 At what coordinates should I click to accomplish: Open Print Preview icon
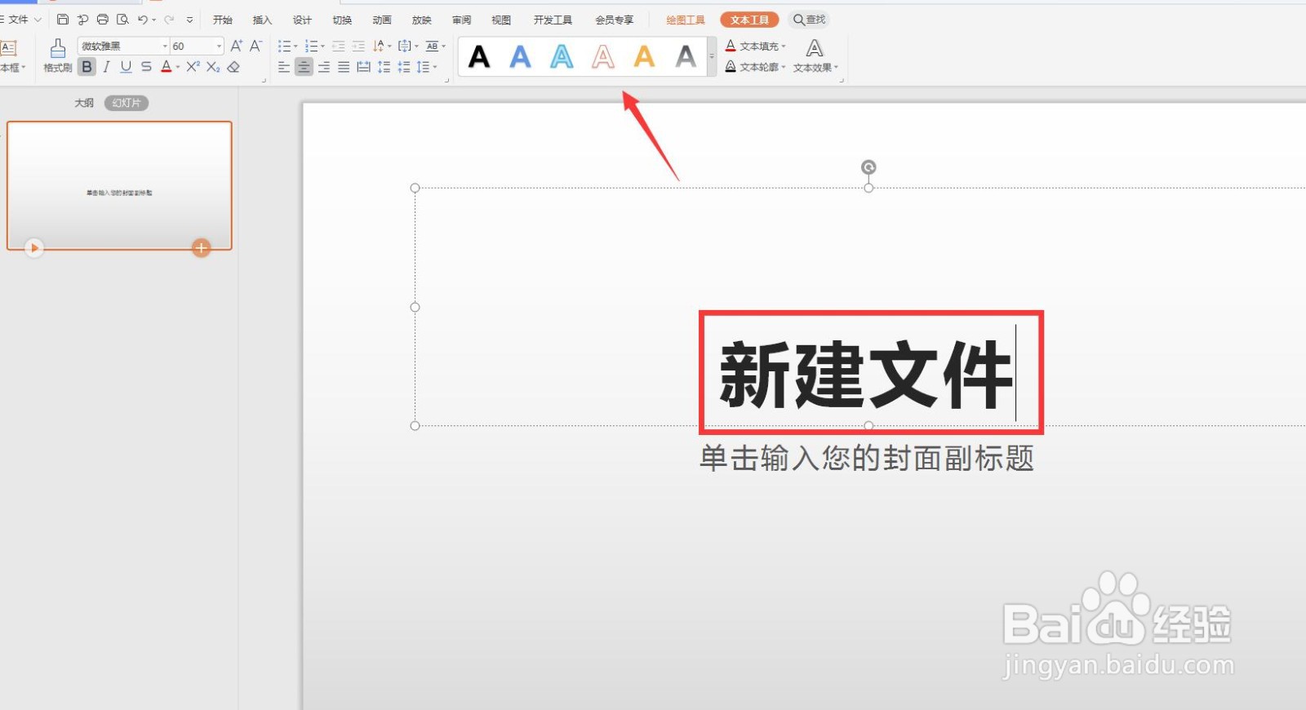[122, 20]
